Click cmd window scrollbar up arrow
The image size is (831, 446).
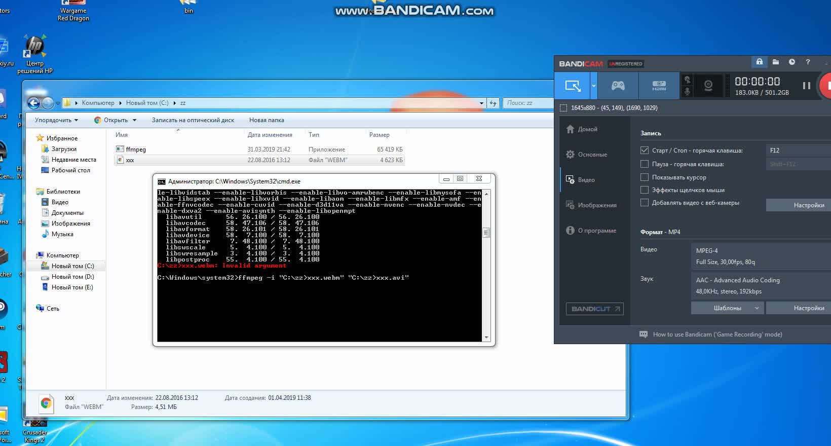[x=486, y=194]
